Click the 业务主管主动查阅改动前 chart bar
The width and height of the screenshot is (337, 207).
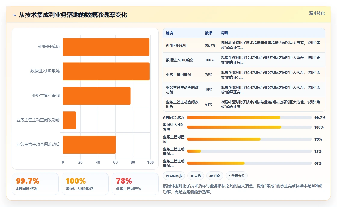70,120
